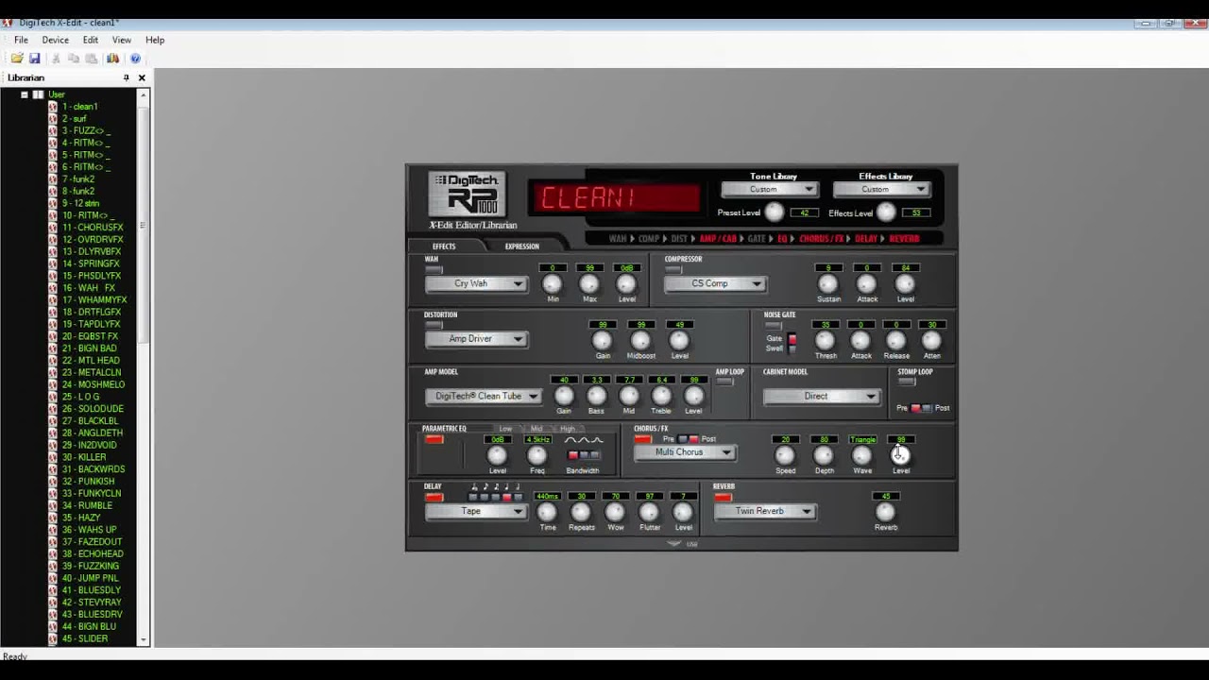1209x680 pixels.
Task: Open the Twin Reverb type dropdown
Action: pos(765,511)
